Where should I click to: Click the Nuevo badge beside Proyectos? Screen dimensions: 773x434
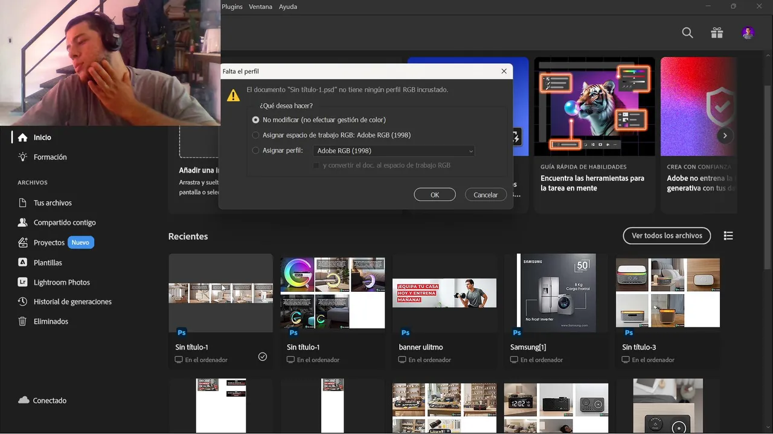click(x=80, y=242)
